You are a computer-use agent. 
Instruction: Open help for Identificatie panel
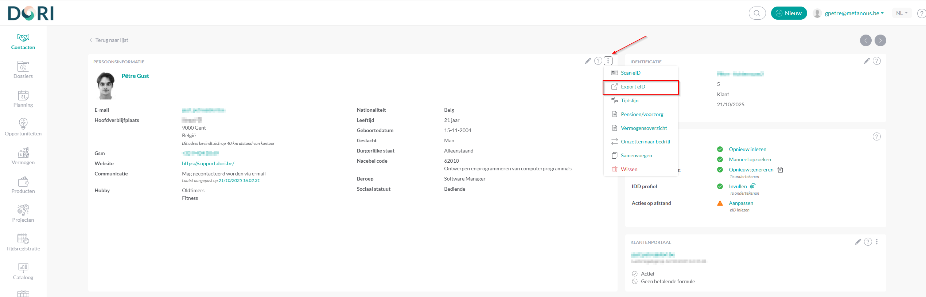click(877, 61)
